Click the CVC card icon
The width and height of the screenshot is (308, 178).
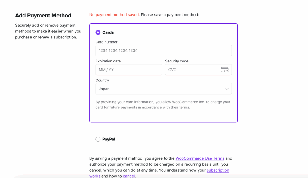coord(224,70)
